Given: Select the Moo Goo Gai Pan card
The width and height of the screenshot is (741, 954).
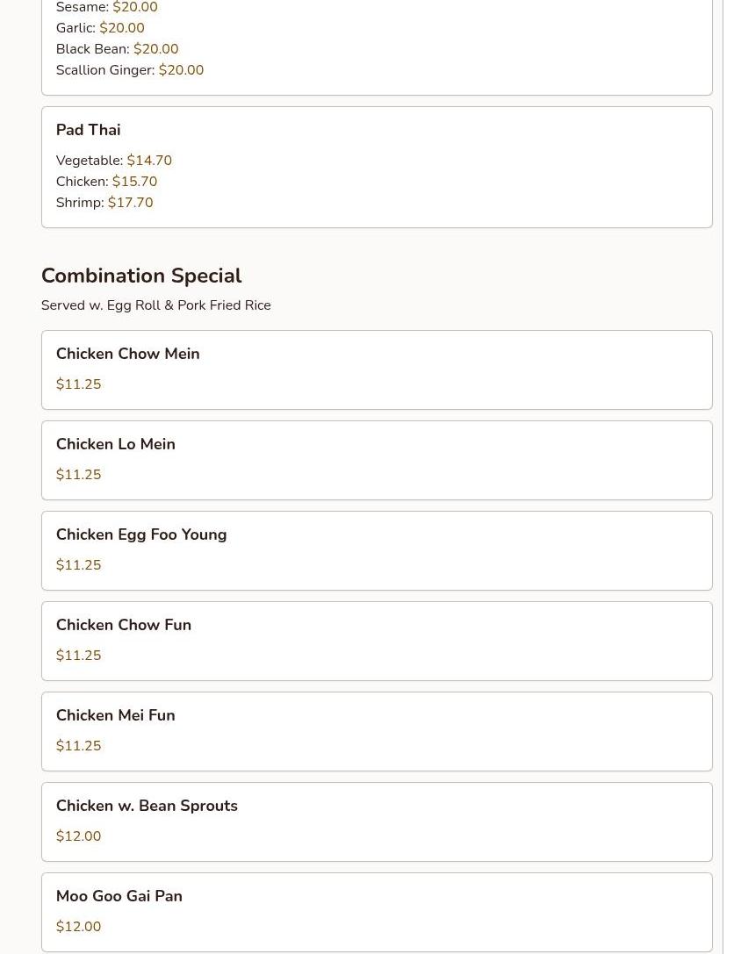Looking at the screenshot, I should [x=376, y=911].
